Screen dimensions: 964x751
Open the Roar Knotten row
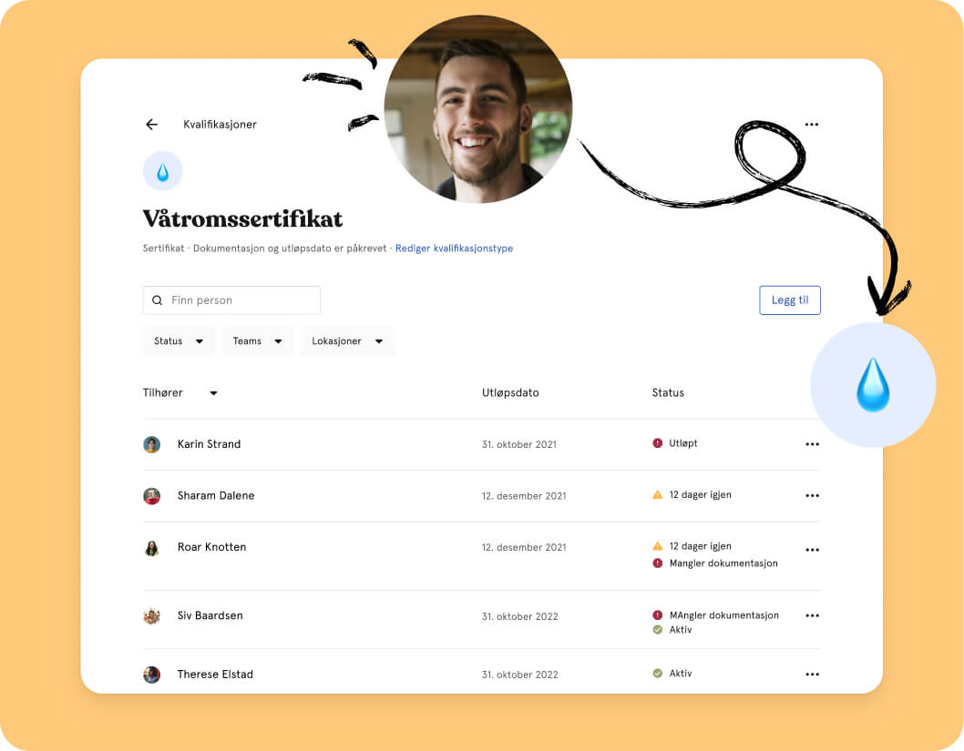point(481,556)
